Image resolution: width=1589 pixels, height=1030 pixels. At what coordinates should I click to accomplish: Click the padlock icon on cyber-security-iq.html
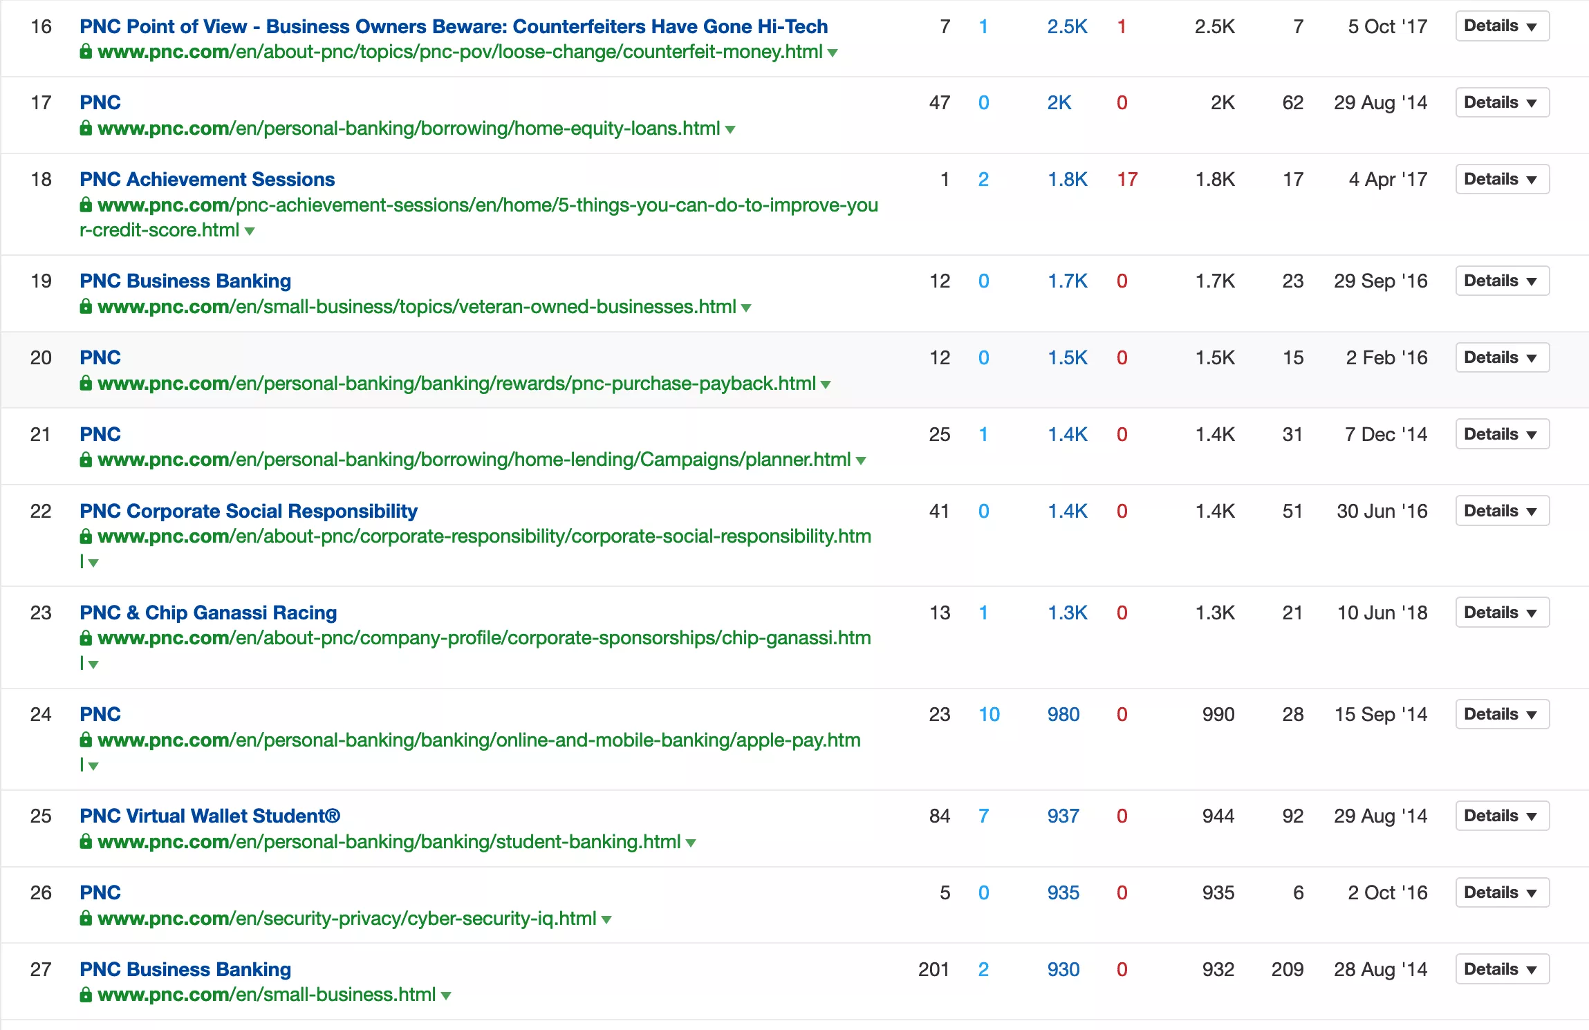click(x=86, y=919)
